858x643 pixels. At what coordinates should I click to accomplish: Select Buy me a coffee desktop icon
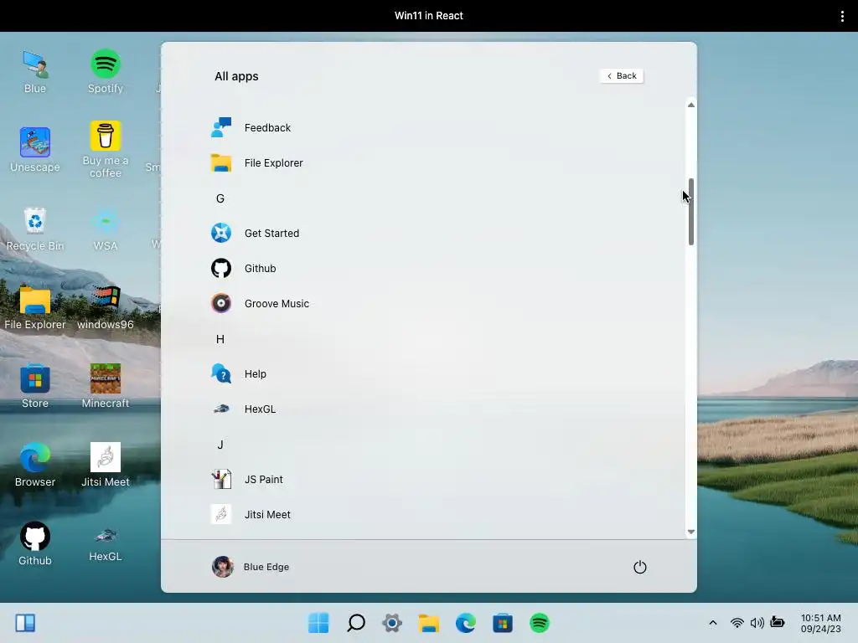pyautogui.click(x=106, y=149)
